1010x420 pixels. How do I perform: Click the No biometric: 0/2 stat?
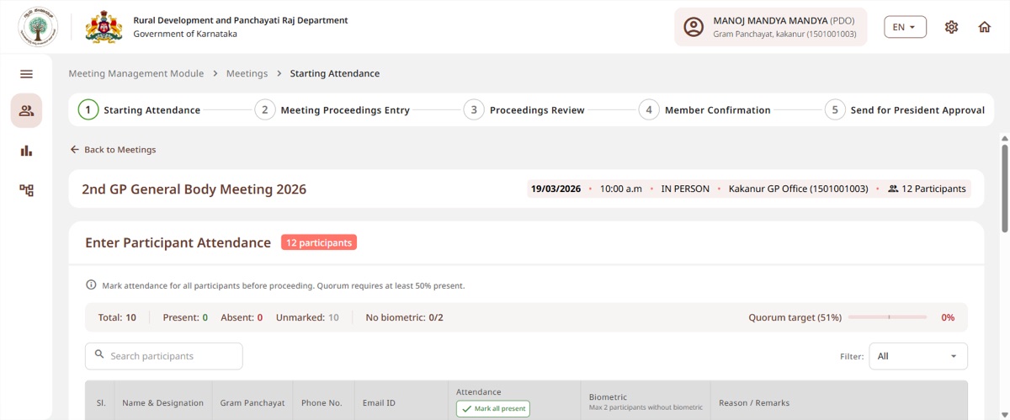404,317
